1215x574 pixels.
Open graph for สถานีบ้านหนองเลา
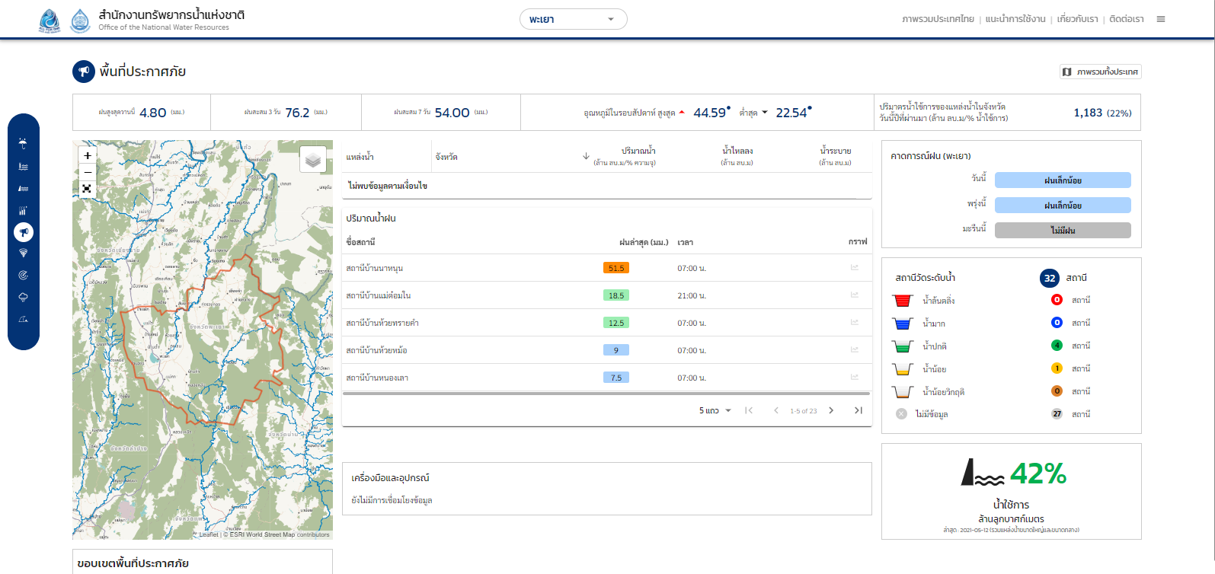(855, 378)
